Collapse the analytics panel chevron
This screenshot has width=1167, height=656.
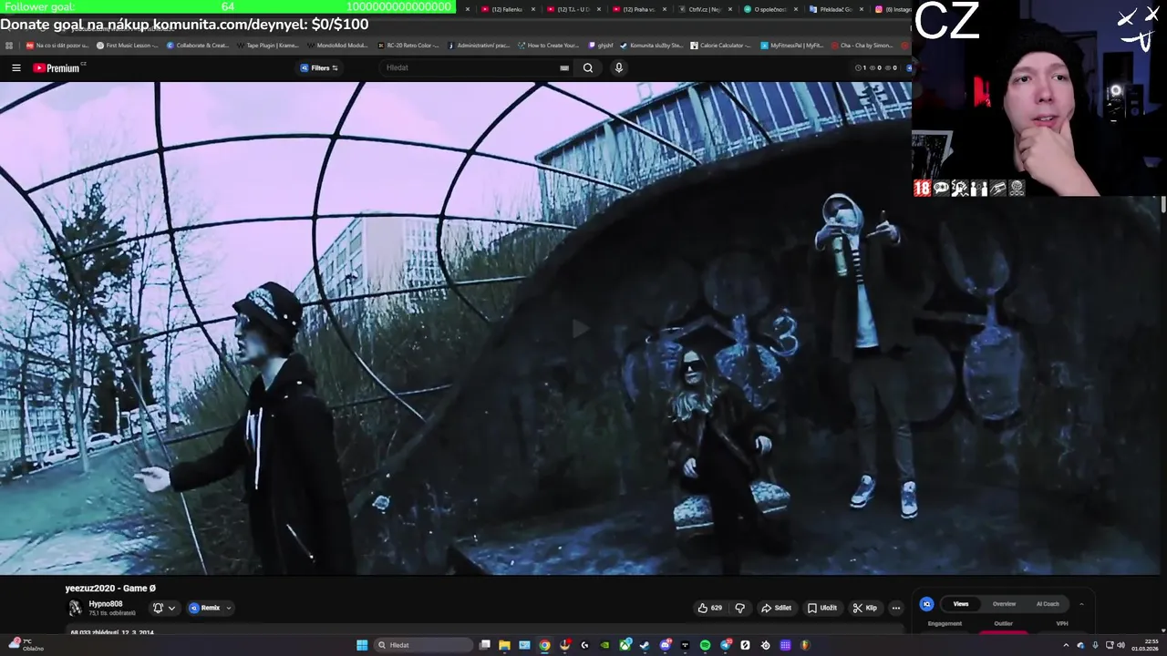click(x=1081, y=604)
